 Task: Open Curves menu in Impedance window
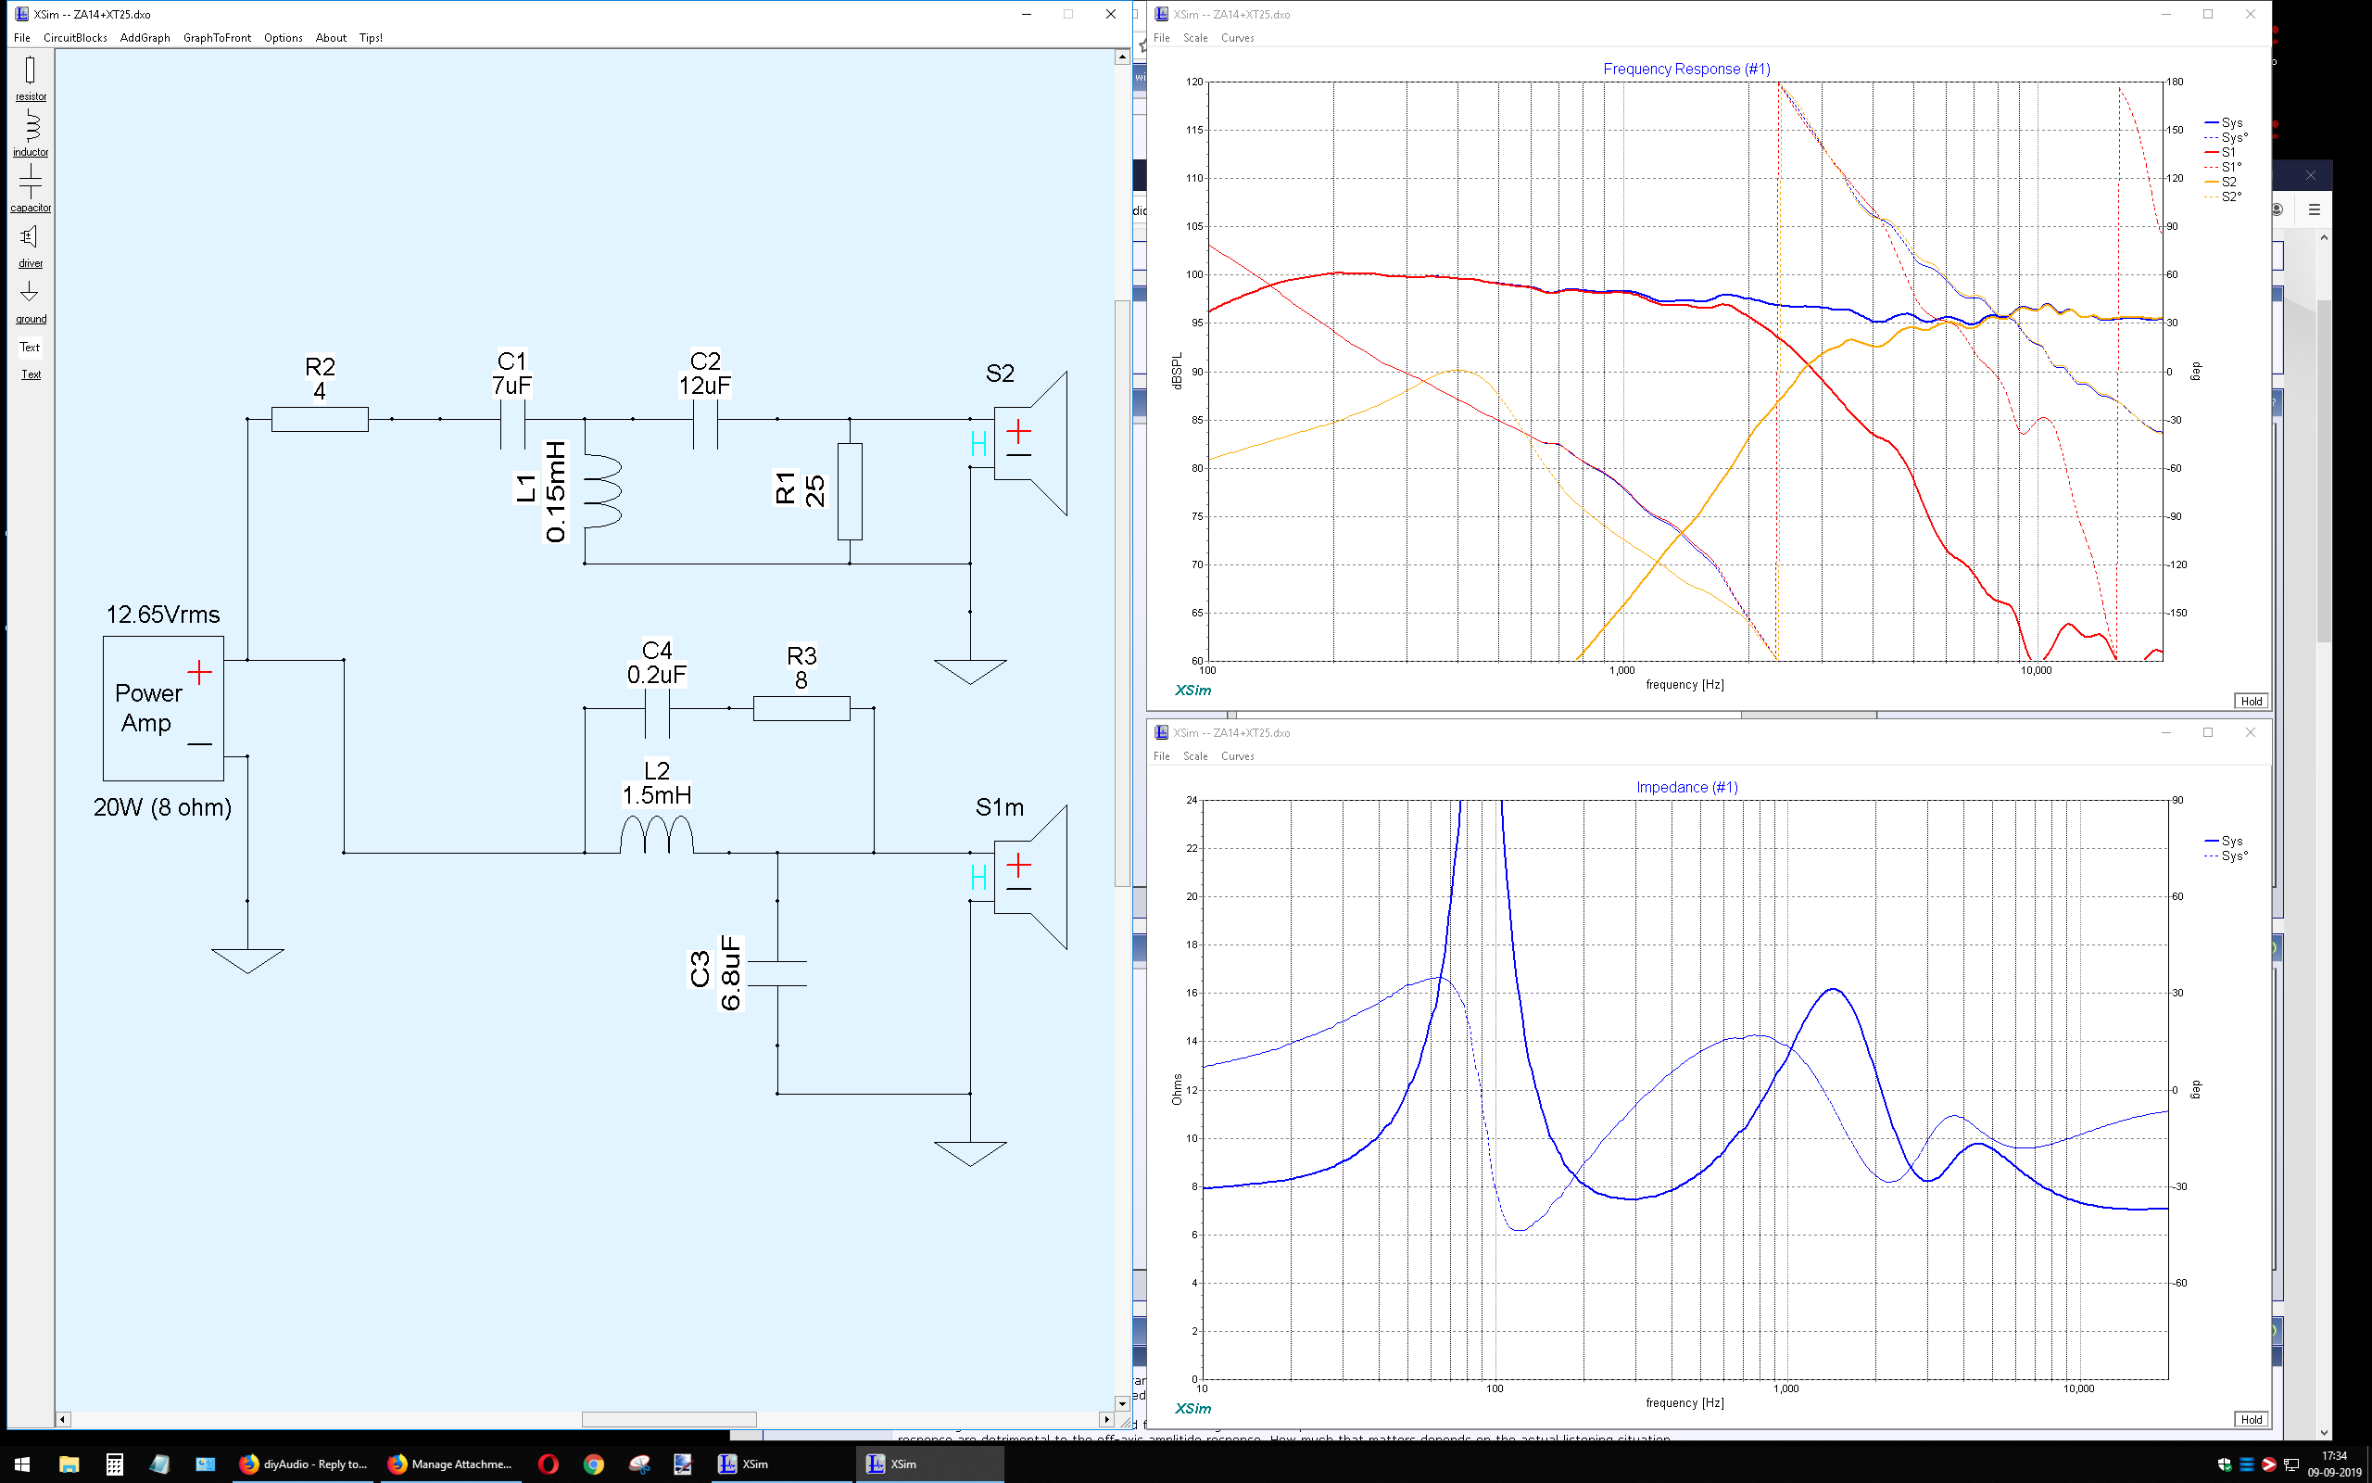(x=1237, y=755)
